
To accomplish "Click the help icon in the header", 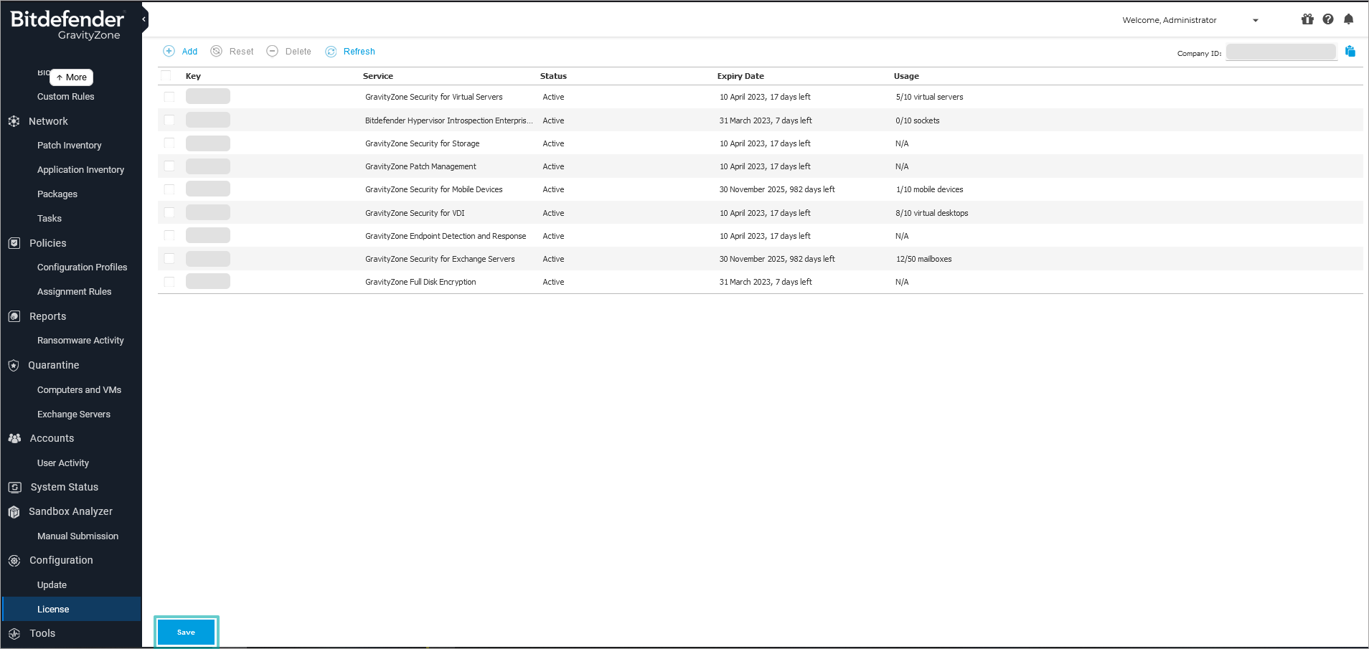I will (1328, 19).
